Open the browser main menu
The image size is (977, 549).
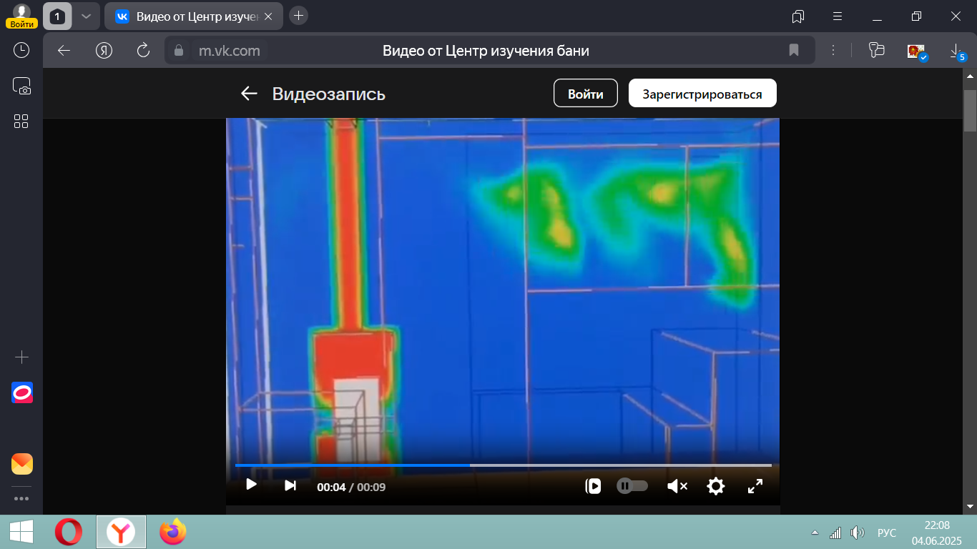(838, 16)
